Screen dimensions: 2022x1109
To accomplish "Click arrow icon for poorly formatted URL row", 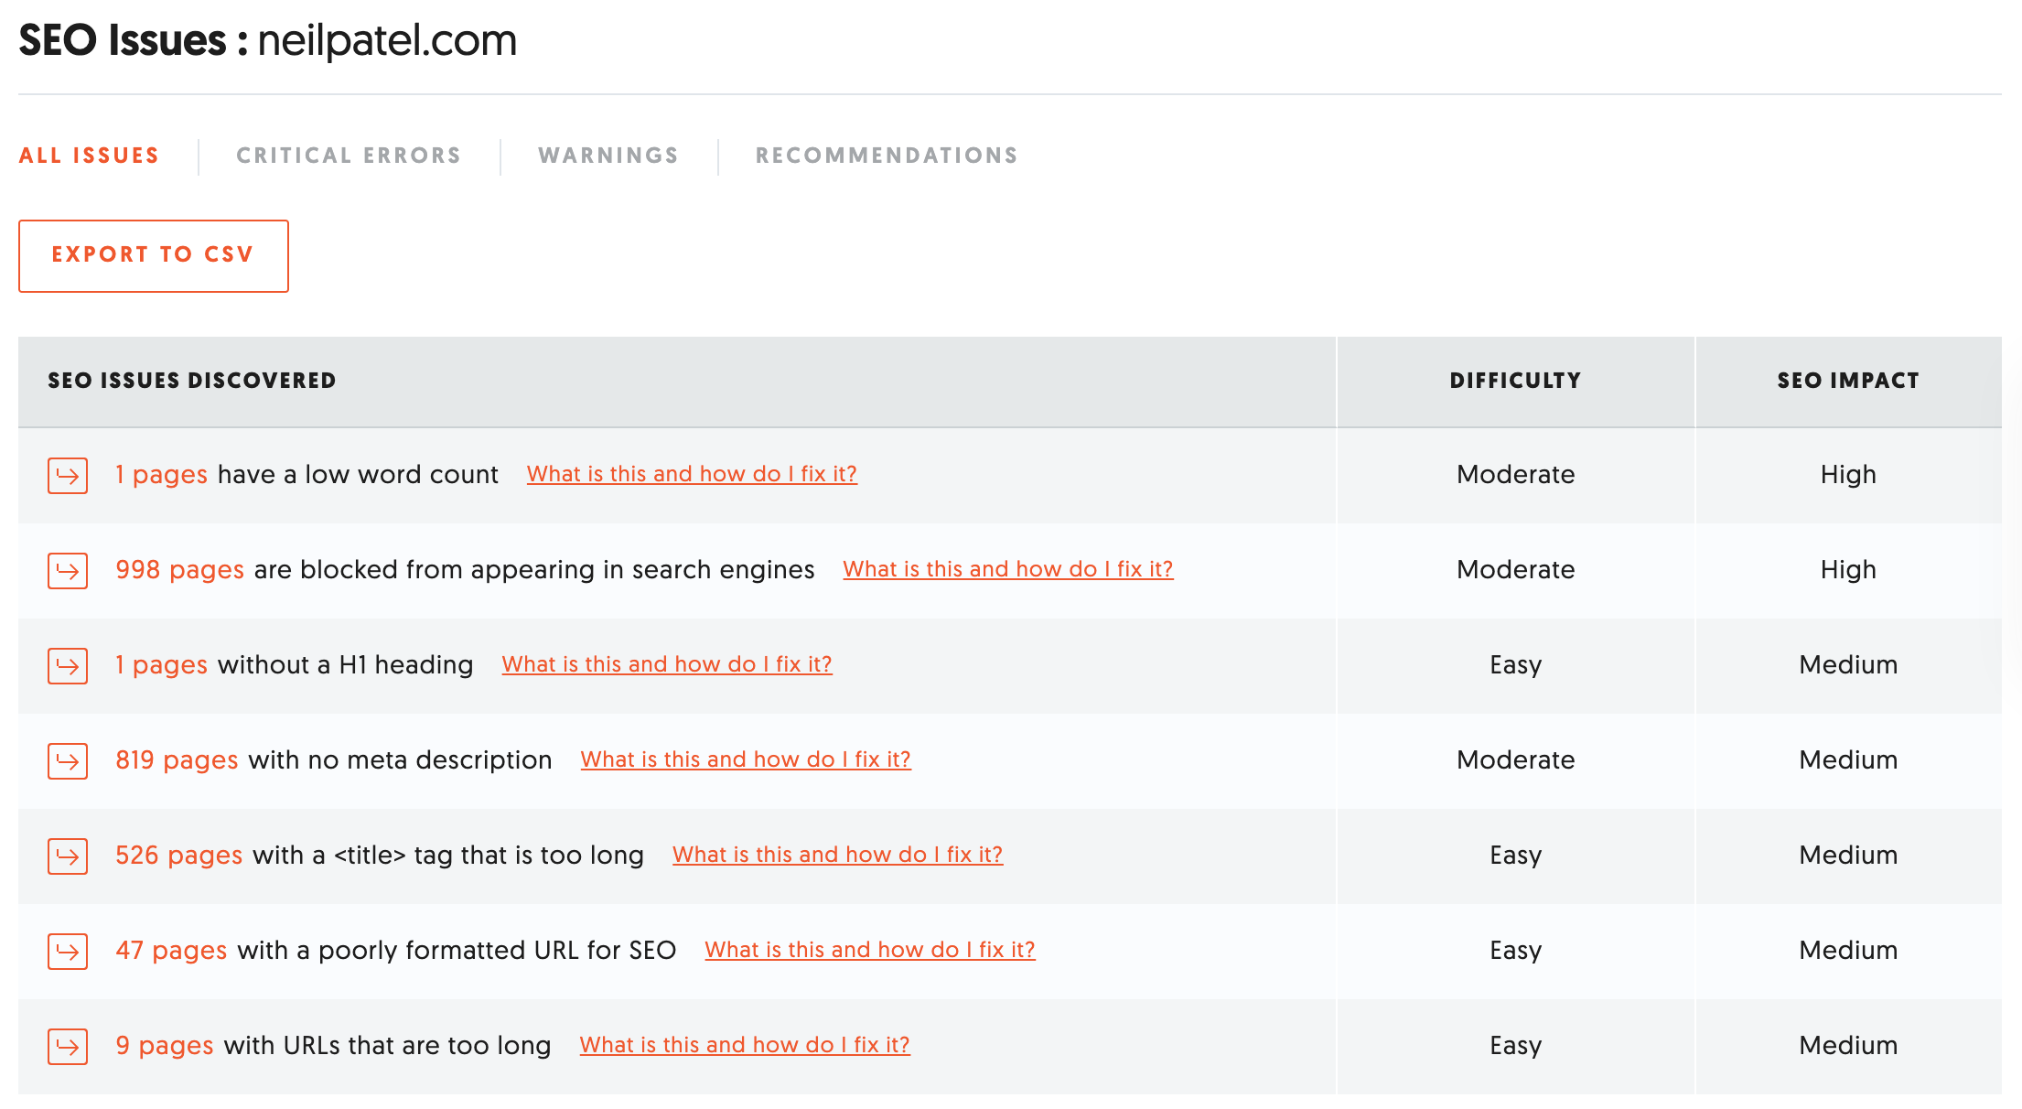I will [68, 952].
